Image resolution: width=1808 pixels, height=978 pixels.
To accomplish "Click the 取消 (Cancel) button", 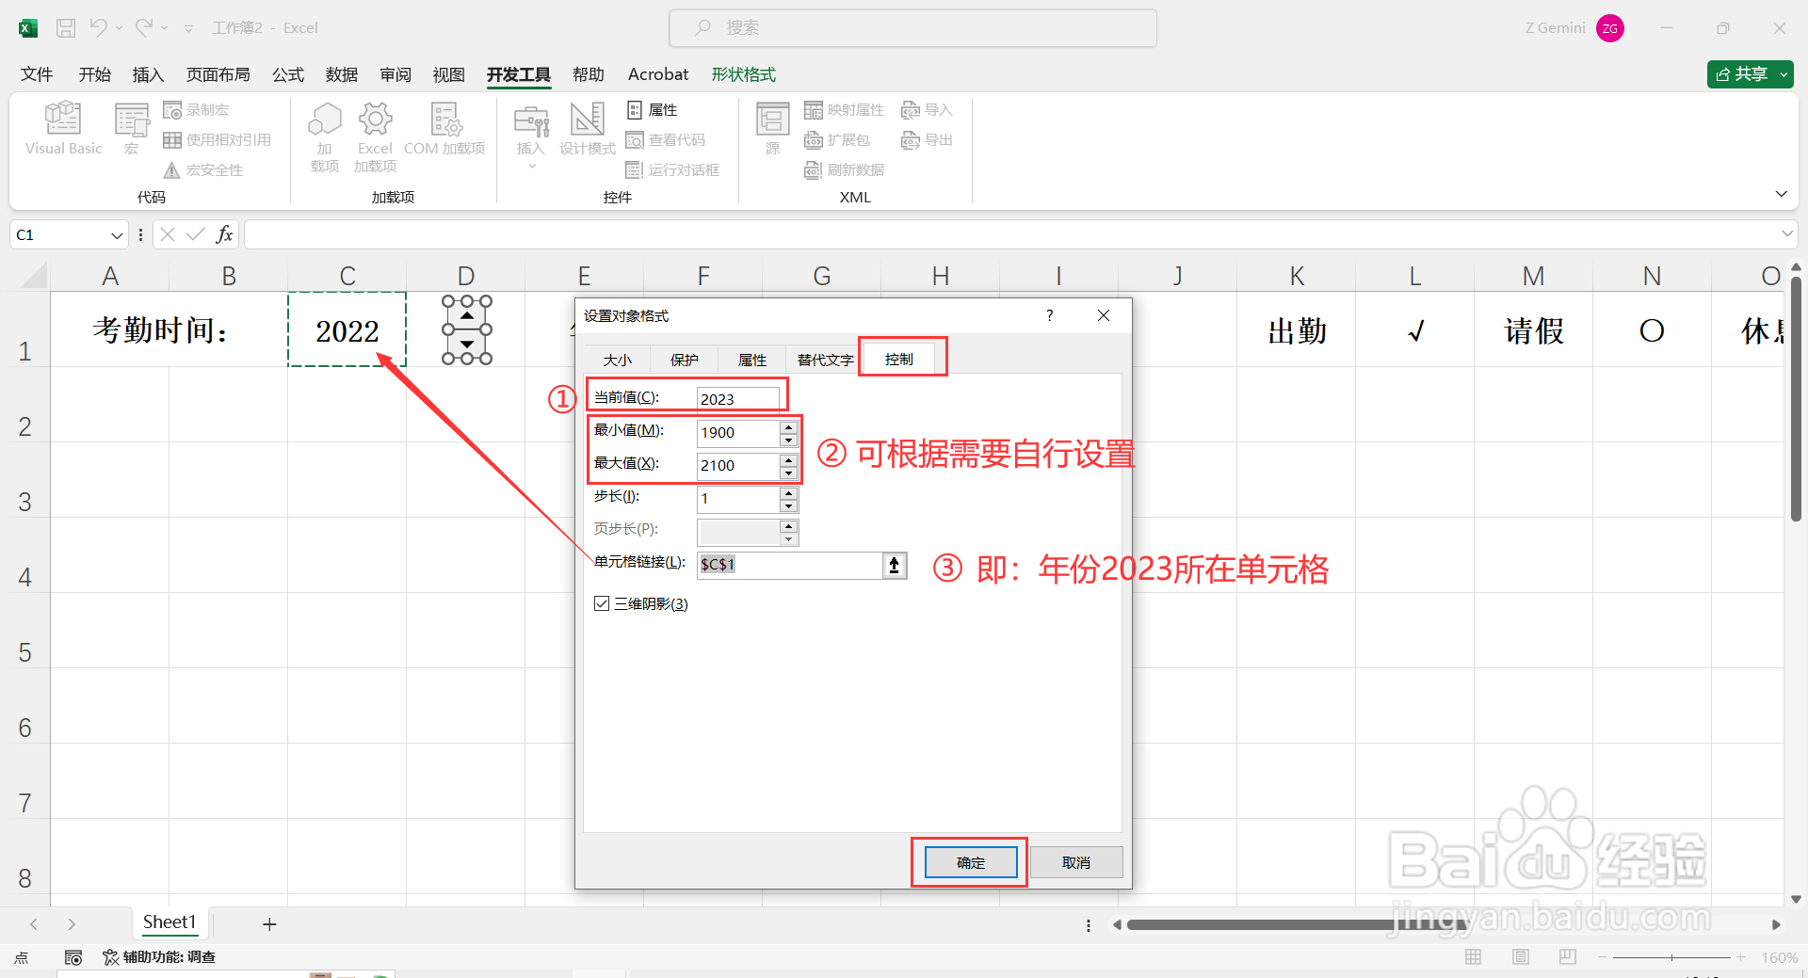I will [1075, 862].
